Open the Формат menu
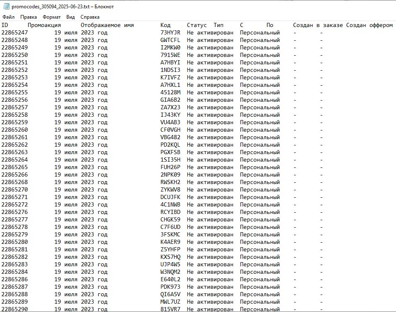The width and height of the screenshot is (396, 312). (x=51, y=17)
